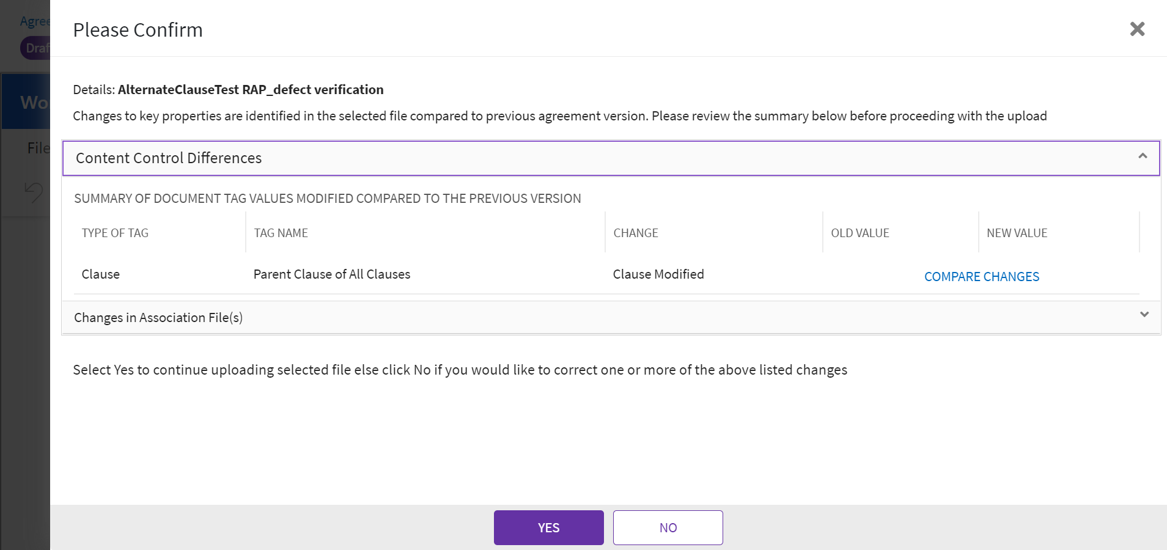Image resolution: width=1167 pixels, height=550 pixels.
Task: Select the Clause tag type cell
Action: [x=101, y=274]
